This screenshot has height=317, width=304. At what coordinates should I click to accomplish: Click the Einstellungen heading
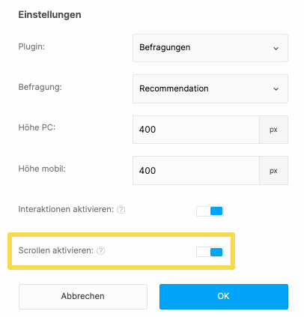pos(49,15)
